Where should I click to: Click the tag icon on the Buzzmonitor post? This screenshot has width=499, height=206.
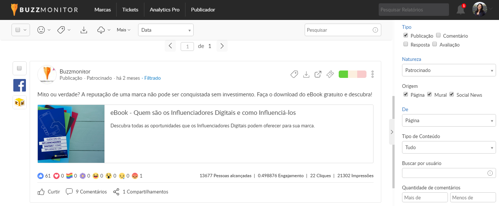294,74
